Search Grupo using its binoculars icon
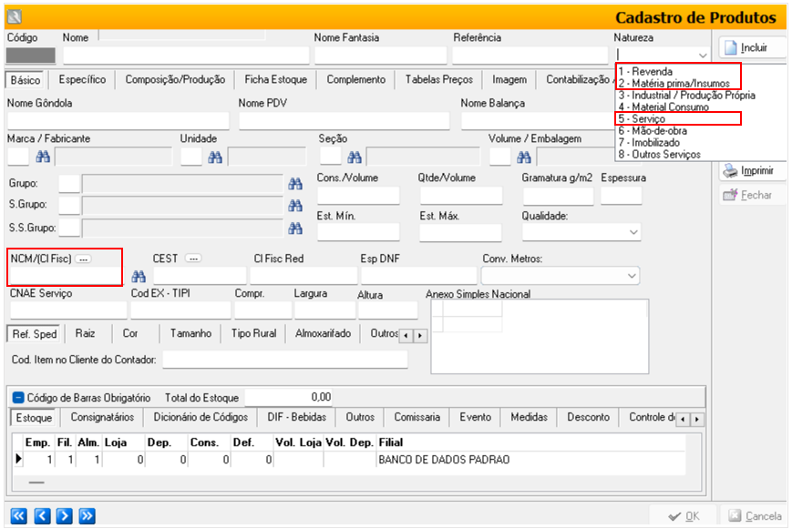Viewport: 792px width, 529px height. [294, 184]
